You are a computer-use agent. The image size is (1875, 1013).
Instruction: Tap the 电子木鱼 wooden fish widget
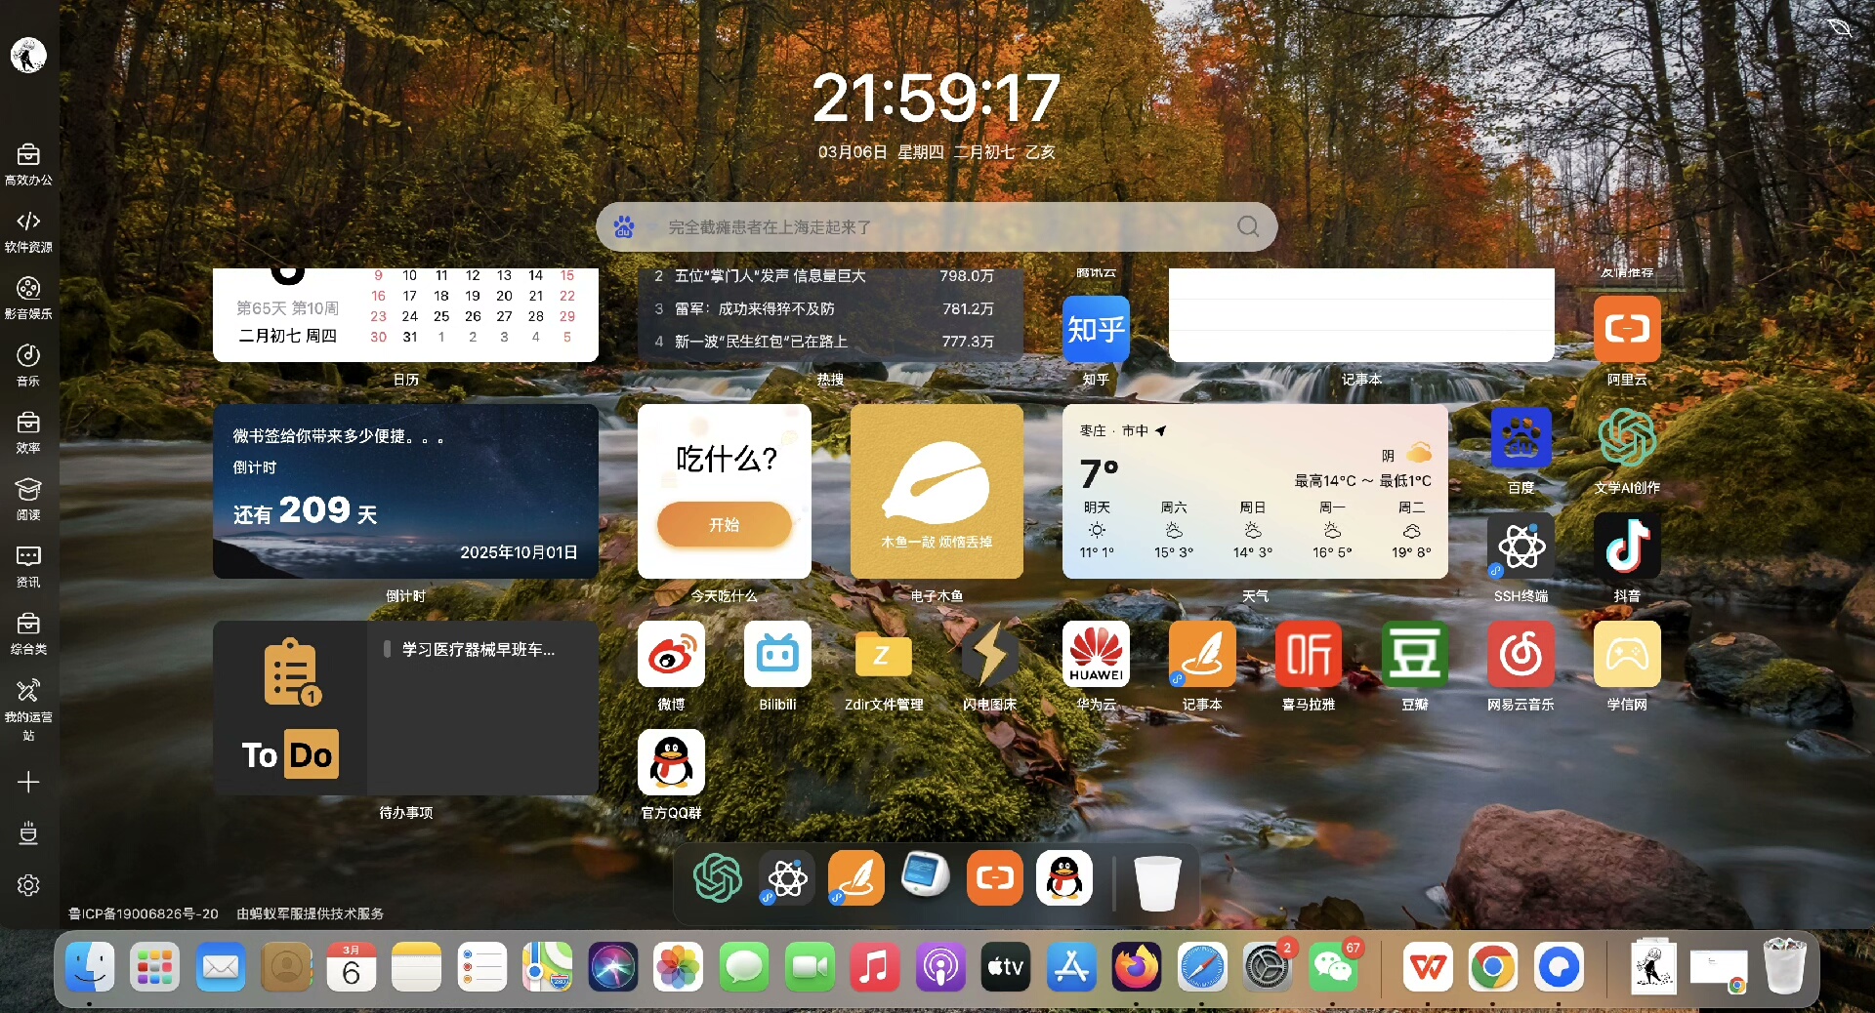point(937,492)
